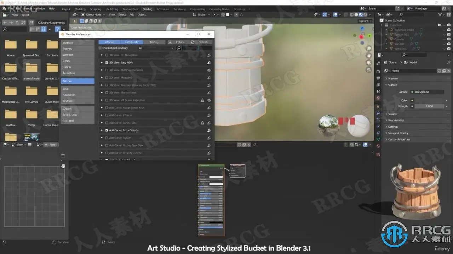Image resolution: width=453 pixels, height=254 pixels.
Task: Enable the 3D View: 3D Navigation add-on
Action: [x=107, y=55]
